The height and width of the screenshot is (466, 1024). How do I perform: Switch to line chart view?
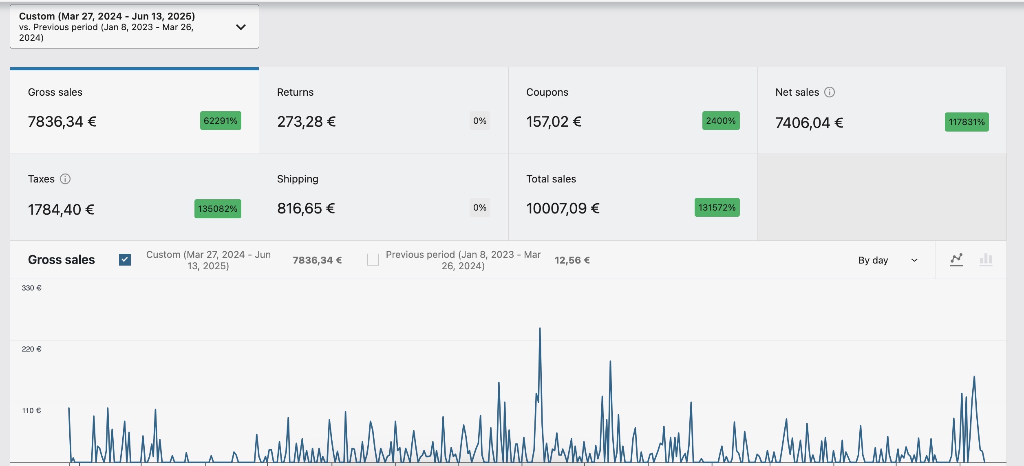pyautogui.click(x=956, y=259)
